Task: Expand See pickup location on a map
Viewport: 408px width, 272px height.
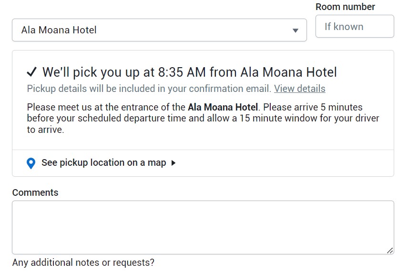Action: [103, 163]
